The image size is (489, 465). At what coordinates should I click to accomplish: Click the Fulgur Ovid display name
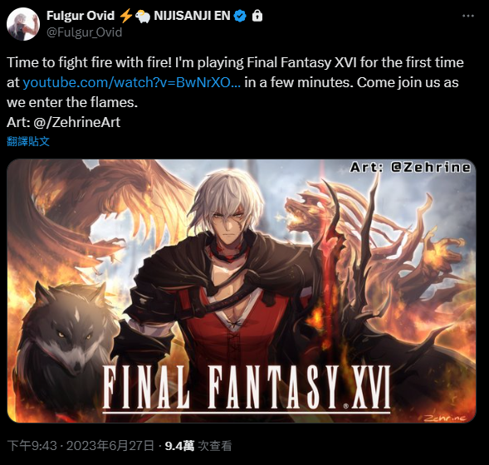[81, 16]
